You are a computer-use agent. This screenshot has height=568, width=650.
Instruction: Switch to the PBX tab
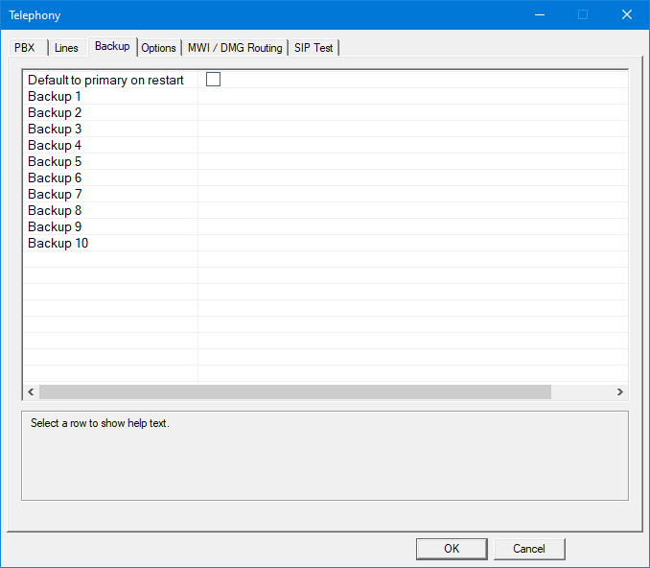pyautogui.click(x=24, y=48)
